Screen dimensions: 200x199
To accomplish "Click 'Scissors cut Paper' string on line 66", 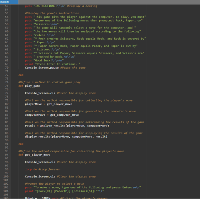I will 89,53.
